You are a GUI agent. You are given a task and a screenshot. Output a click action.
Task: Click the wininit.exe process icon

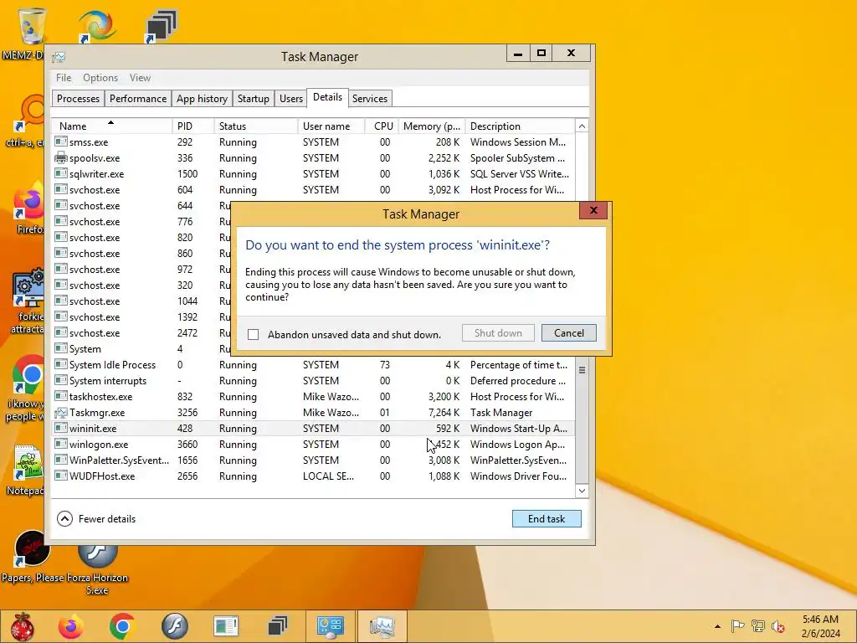60,428
